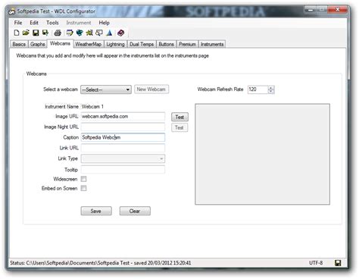Click the window with yellow arrow toolbar icon
The image size is (359, 279).
(x=70, y=33)
